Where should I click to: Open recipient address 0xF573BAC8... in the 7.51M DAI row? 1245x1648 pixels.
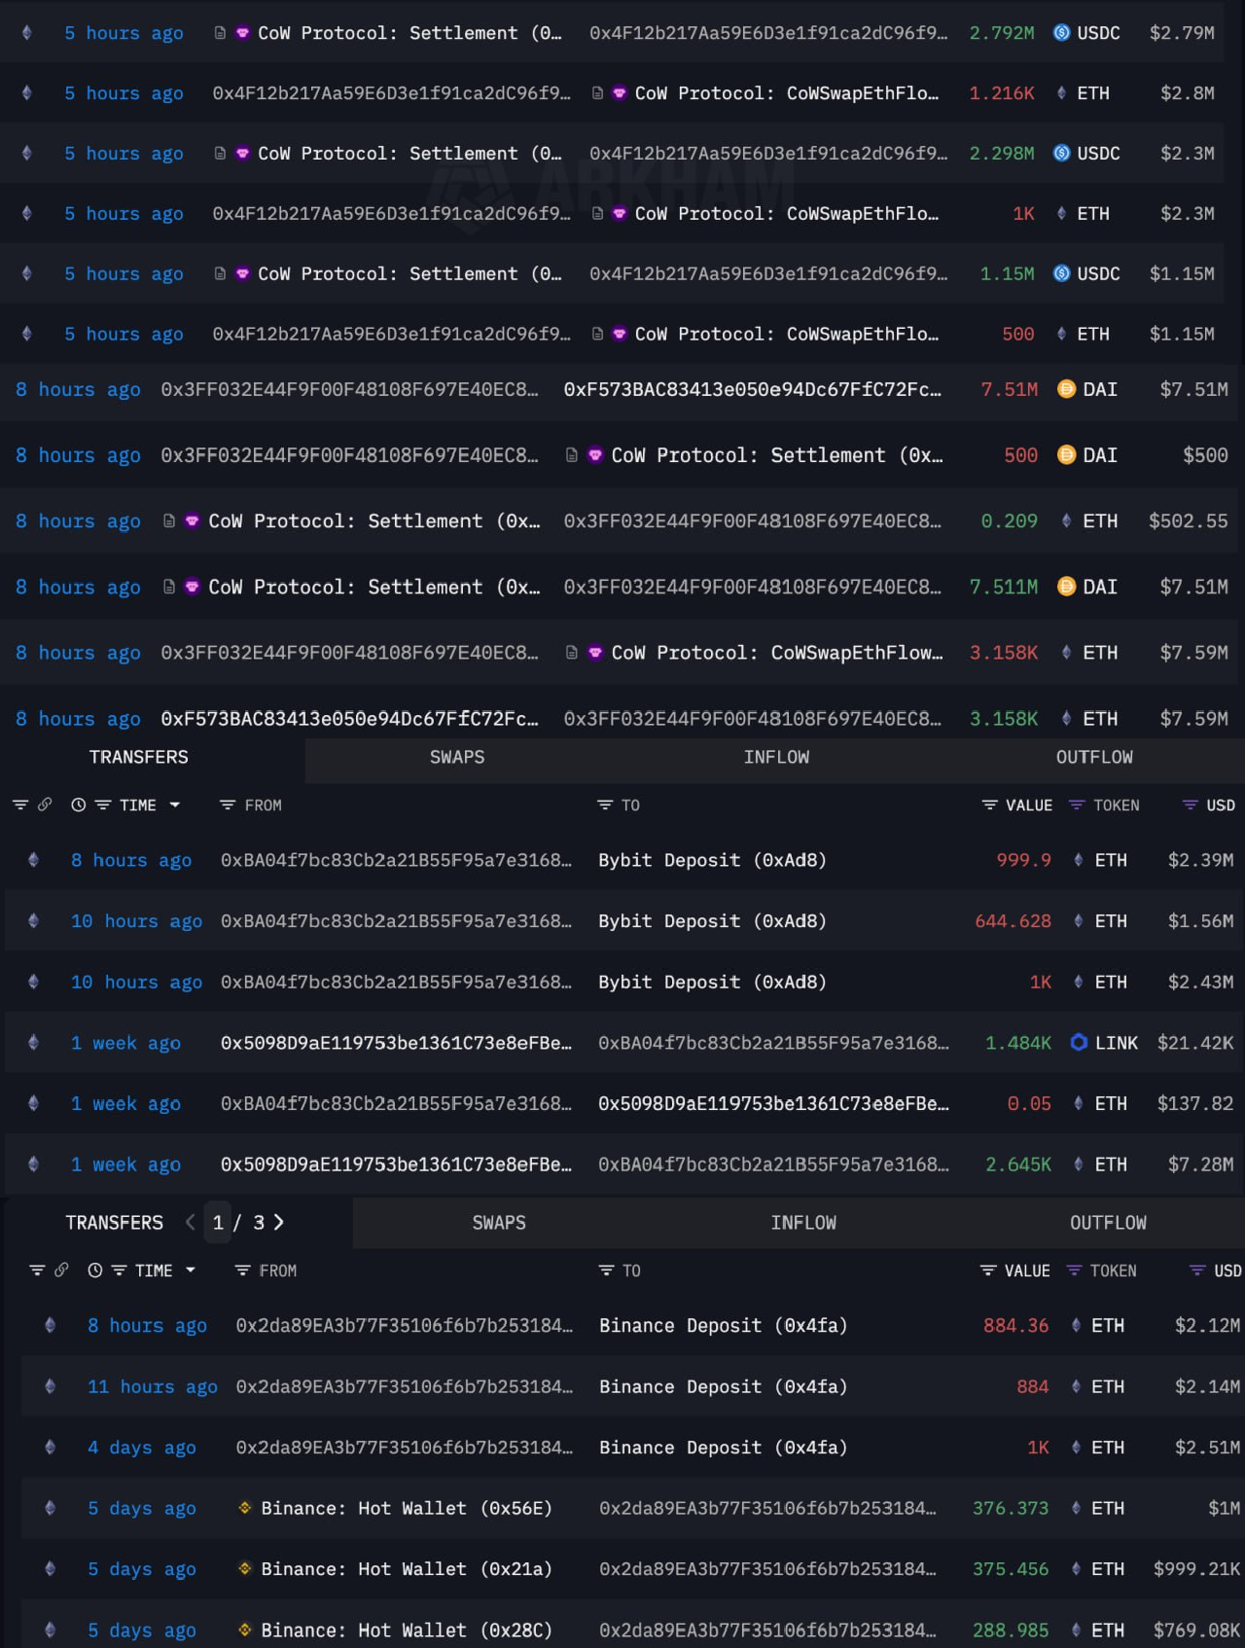pos(752,389)
